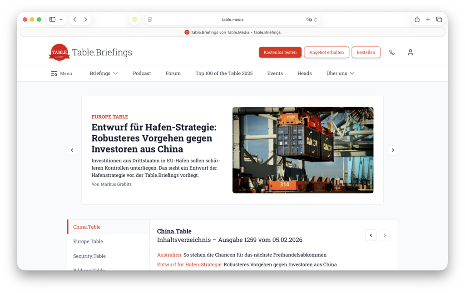Reload the table.media page
The image size is (465, 293).
(x=316, y=19)
